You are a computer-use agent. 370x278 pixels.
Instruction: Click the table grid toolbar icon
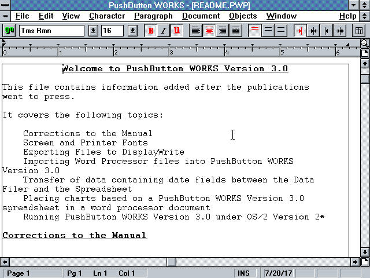[358, 31]
